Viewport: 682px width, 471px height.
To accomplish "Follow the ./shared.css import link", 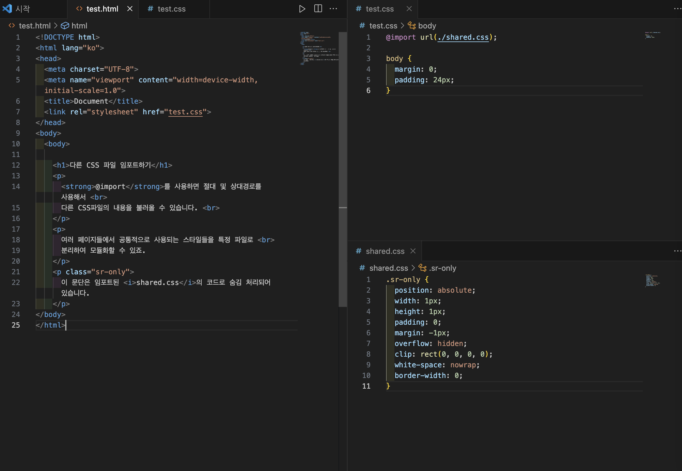I will click(463, 37).
